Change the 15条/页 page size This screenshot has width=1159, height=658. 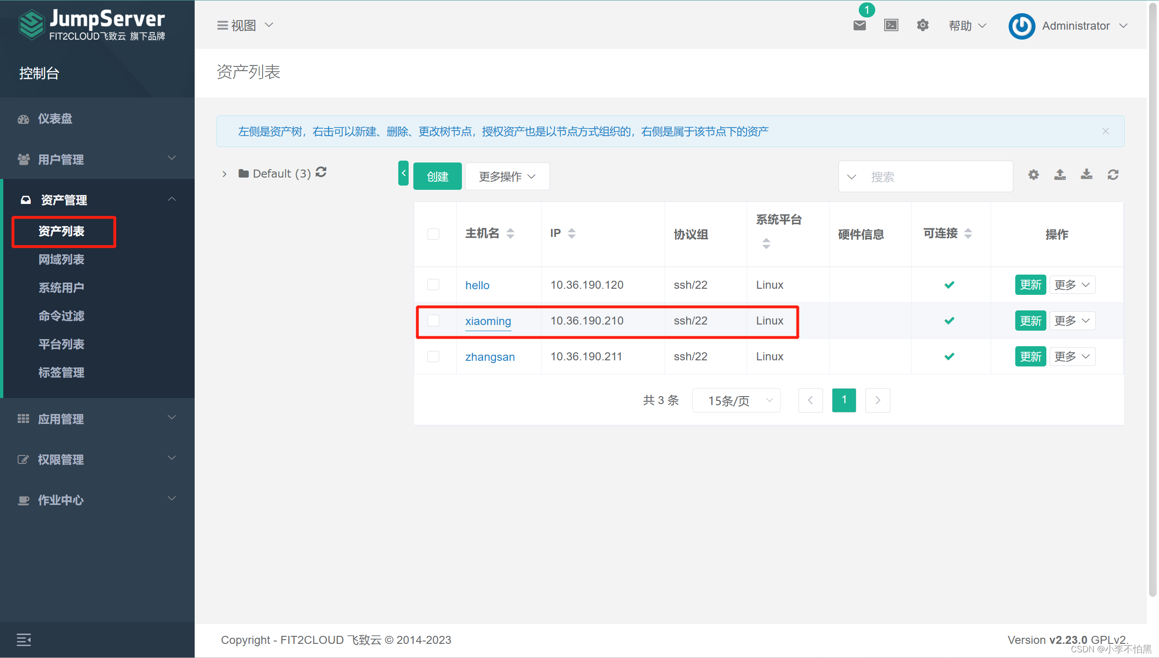coord(736,400)
